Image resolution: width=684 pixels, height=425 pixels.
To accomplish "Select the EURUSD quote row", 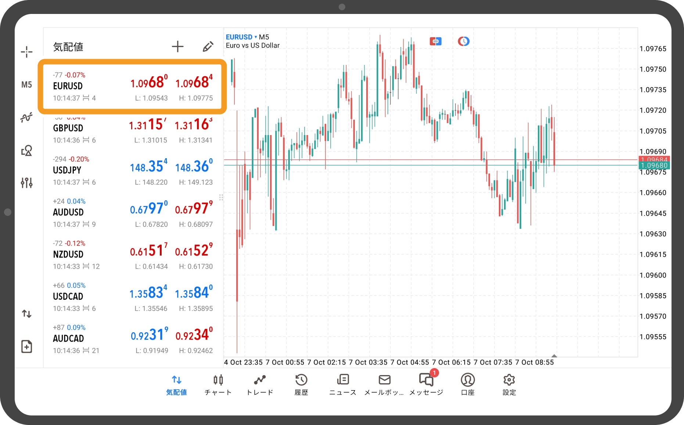I will (x=132, y=87).
